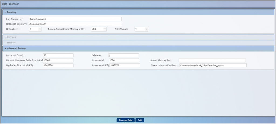Click the Log Directory(s) input field

click(x=75, y=19)
